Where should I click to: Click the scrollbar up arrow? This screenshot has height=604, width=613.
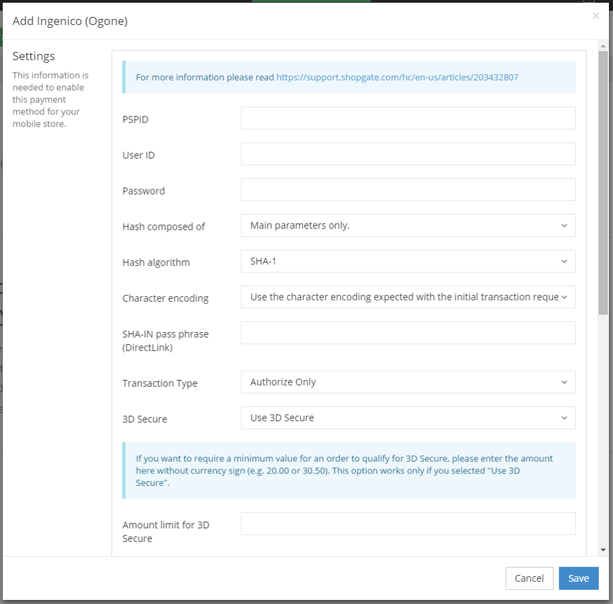click(603, 46)
